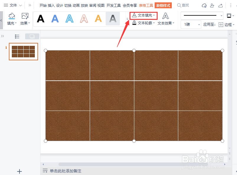Click the share export icon

(220, 6)
